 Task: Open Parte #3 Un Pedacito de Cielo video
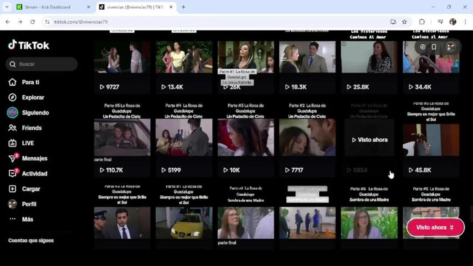point(246,139)
